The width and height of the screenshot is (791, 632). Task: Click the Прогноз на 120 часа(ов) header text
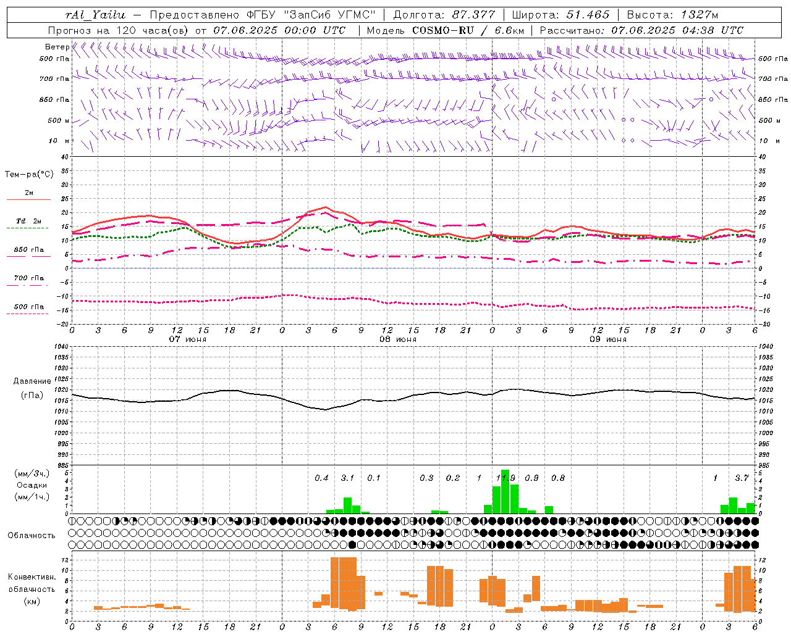(x=119, y=30)
